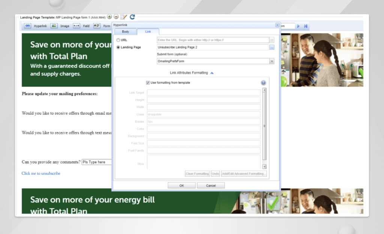Collapse Link Attributes Formatting section
Image resolution: width=384 pixels, height=234 pixels.
(212, 73)
